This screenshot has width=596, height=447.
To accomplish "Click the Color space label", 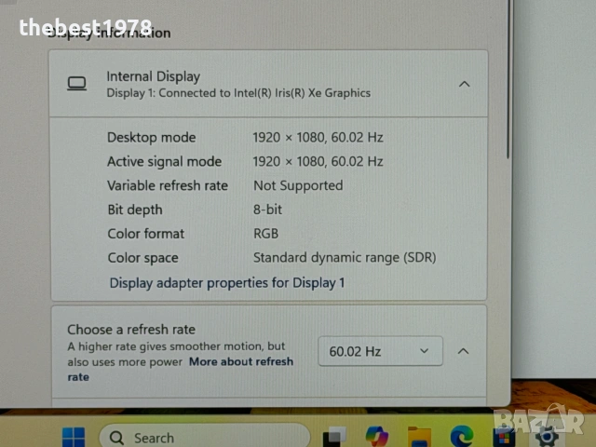I will click(x=142, y=258).
